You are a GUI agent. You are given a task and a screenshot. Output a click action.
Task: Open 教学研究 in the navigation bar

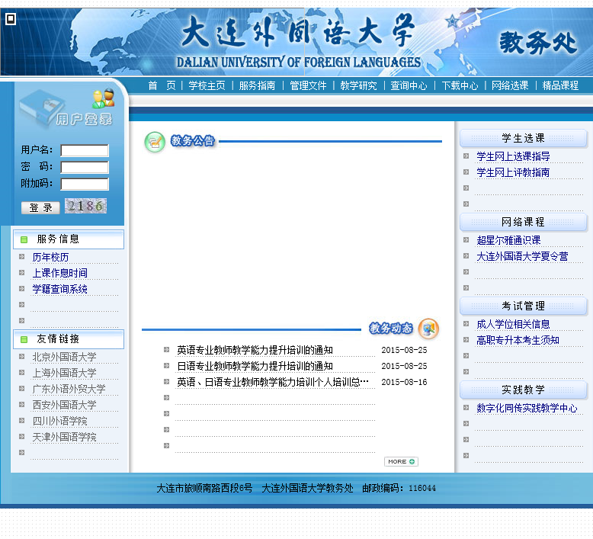358,85
